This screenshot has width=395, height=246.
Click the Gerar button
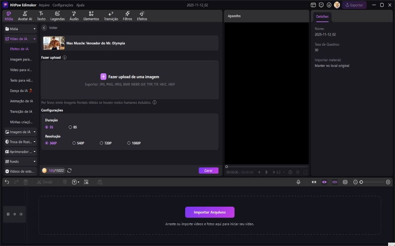click(x=208, y=170)
